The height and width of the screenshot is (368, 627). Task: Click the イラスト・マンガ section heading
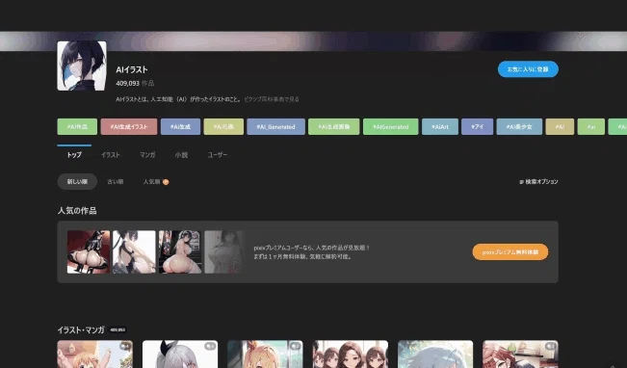click(81, 330)
